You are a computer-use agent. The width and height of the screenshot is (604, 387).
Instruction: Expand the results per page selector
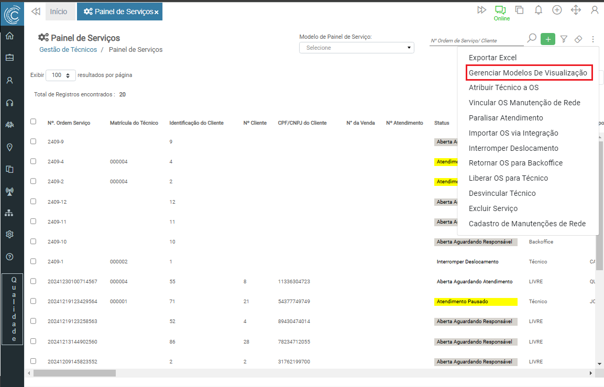(61, 75)
